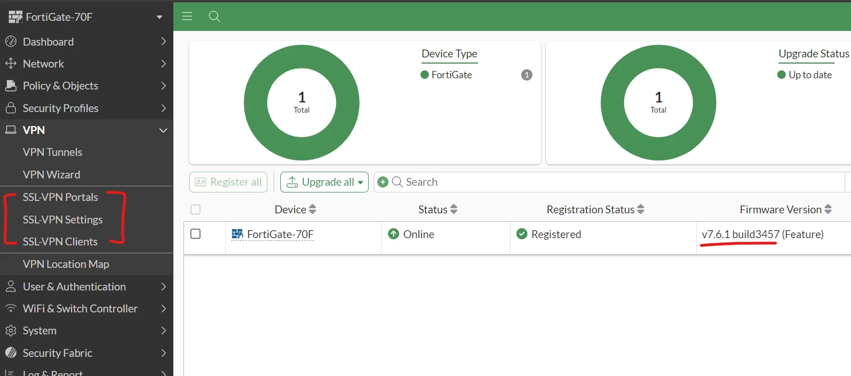The image size is (851, 376).
Task: Click the FortiGate count badge showing 1
Action: click(x=526, y=75)
